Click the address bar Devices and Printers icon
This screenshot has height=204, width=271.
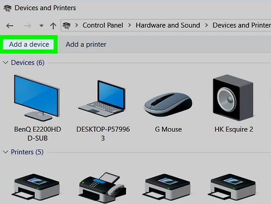coord(66,25)
